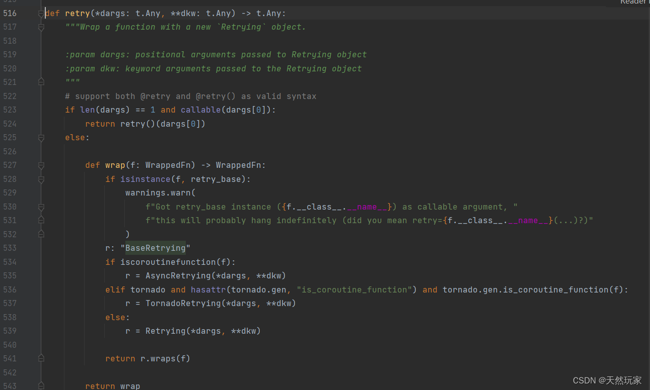Screen dimensions: 650x390
Task: Click the "this will probably hang indefinitely" f-string
Action: tap(370, 221)
